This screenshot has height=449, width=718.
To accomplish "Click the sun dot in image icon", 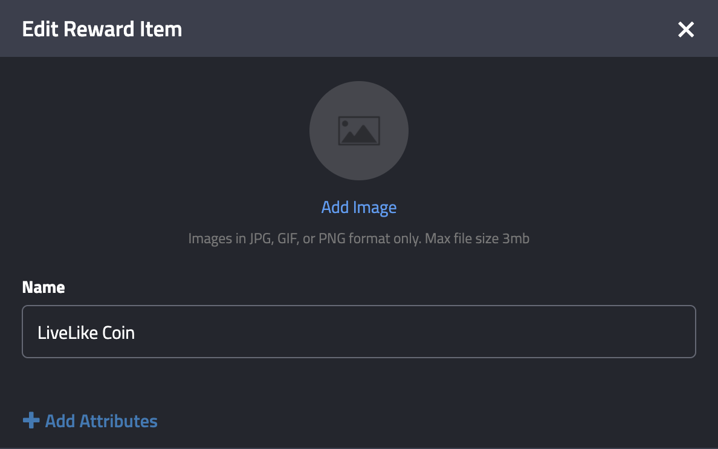I will point(345,123).
